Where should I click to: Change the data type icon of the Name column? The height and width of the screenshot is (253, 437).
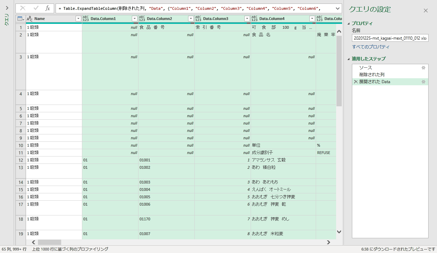coord(30,19)
